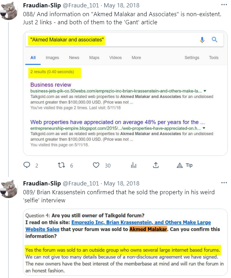Image resolution: width=231 pixels, height=278 pixels.
Task: Open the Maps search tab
Action: tap(94, 58)
